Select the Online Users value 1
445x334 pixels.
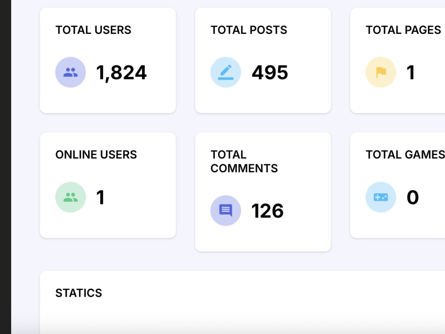click(x=101, y=197)
